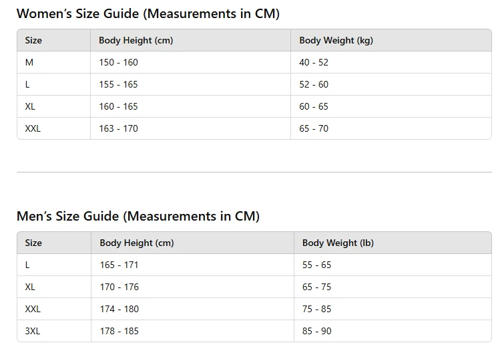Select the Body Weight (kg) column header
Screen dimensions: 504x363
click(336, 40)
